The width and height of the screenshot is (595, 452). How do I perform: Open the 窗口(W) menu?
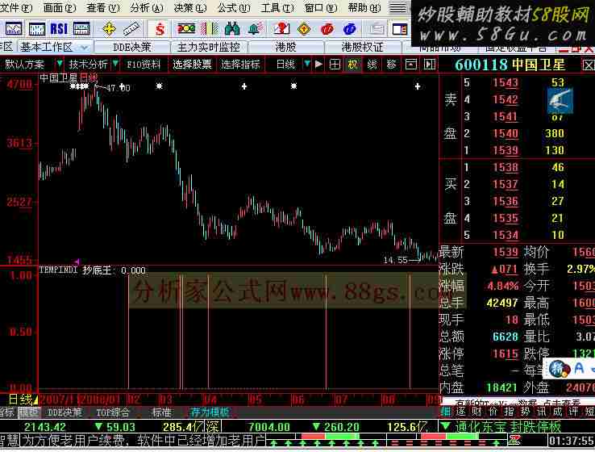[321, 8]
